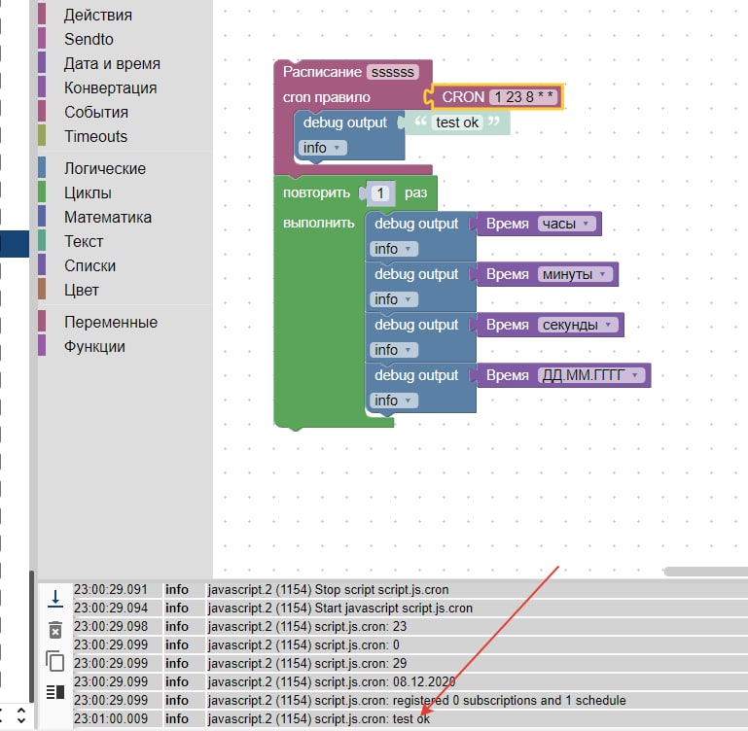
Task: Select the Переменные category
Action: tap(111, 322)
